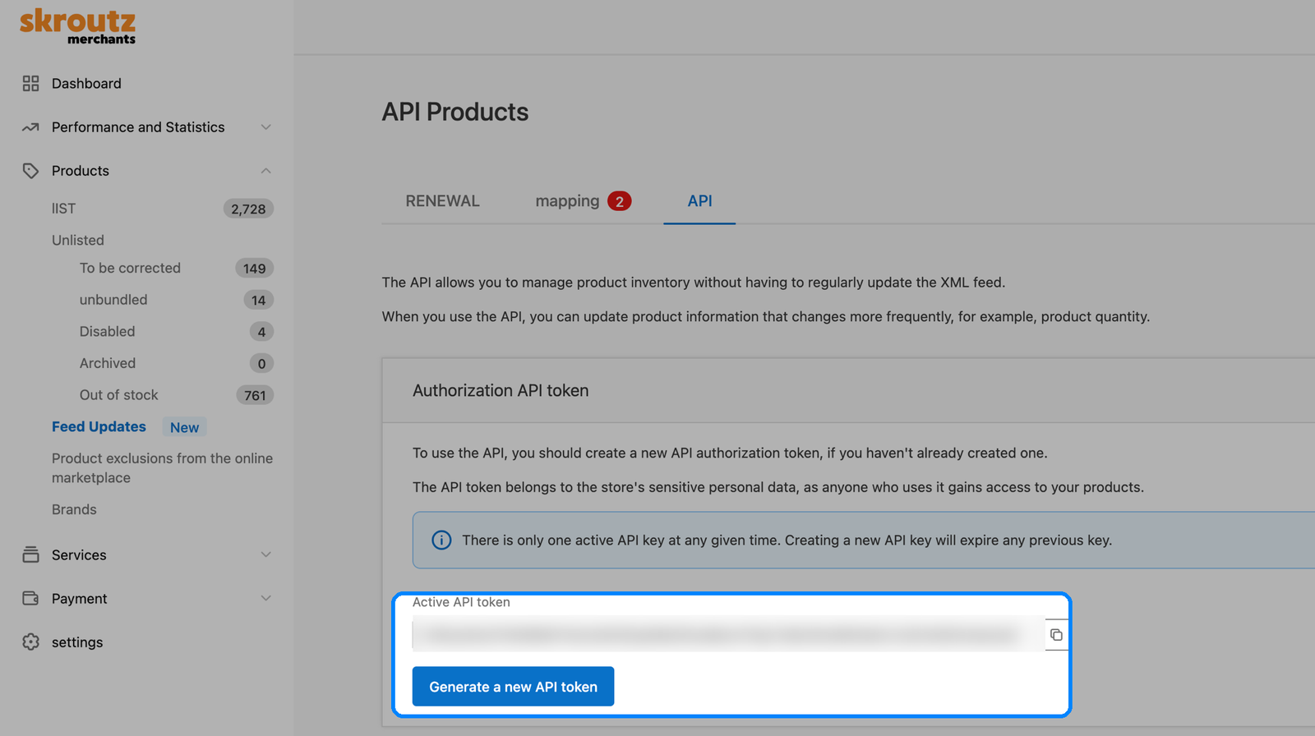
Task: Click the Products tag icon
Action: [x=30, y=171]
